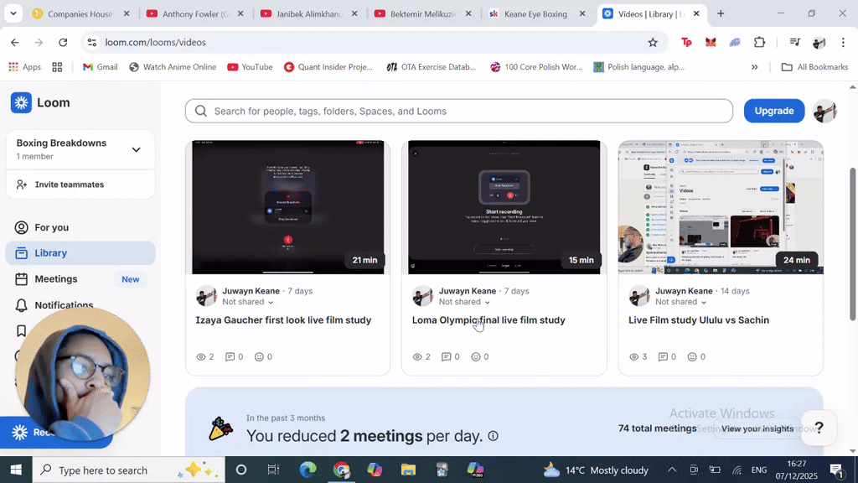This screenshot has height=483, width=858.
Task: Click reactions smiley on Loma Olympic card
Action: point(476,356)
